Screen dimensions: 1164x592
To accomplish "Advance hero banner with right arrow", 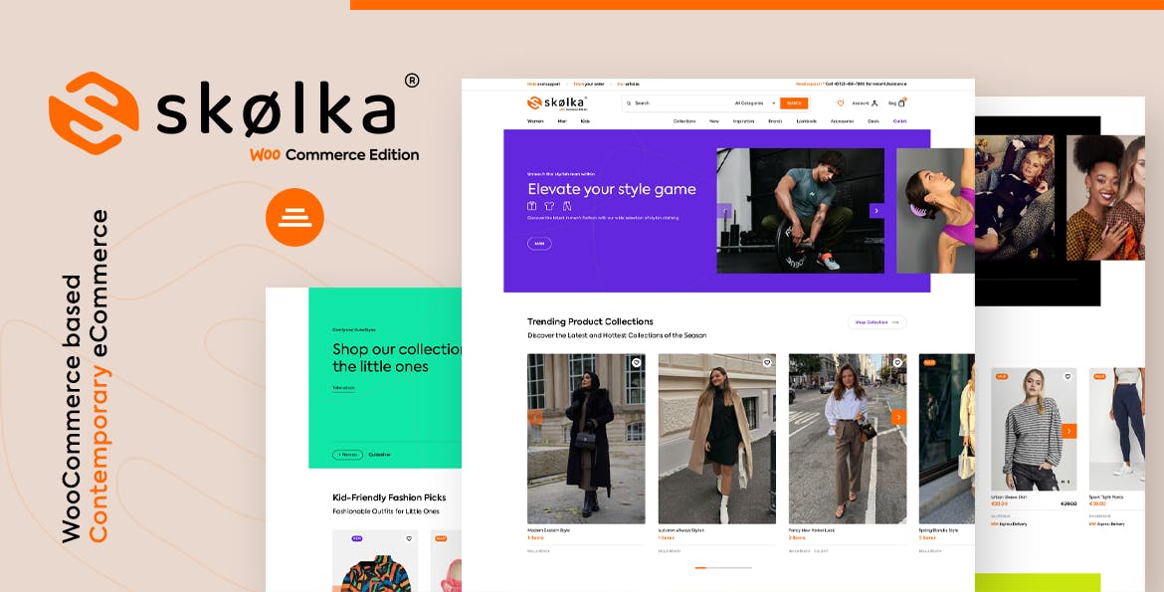I will [x=876, y=211].
